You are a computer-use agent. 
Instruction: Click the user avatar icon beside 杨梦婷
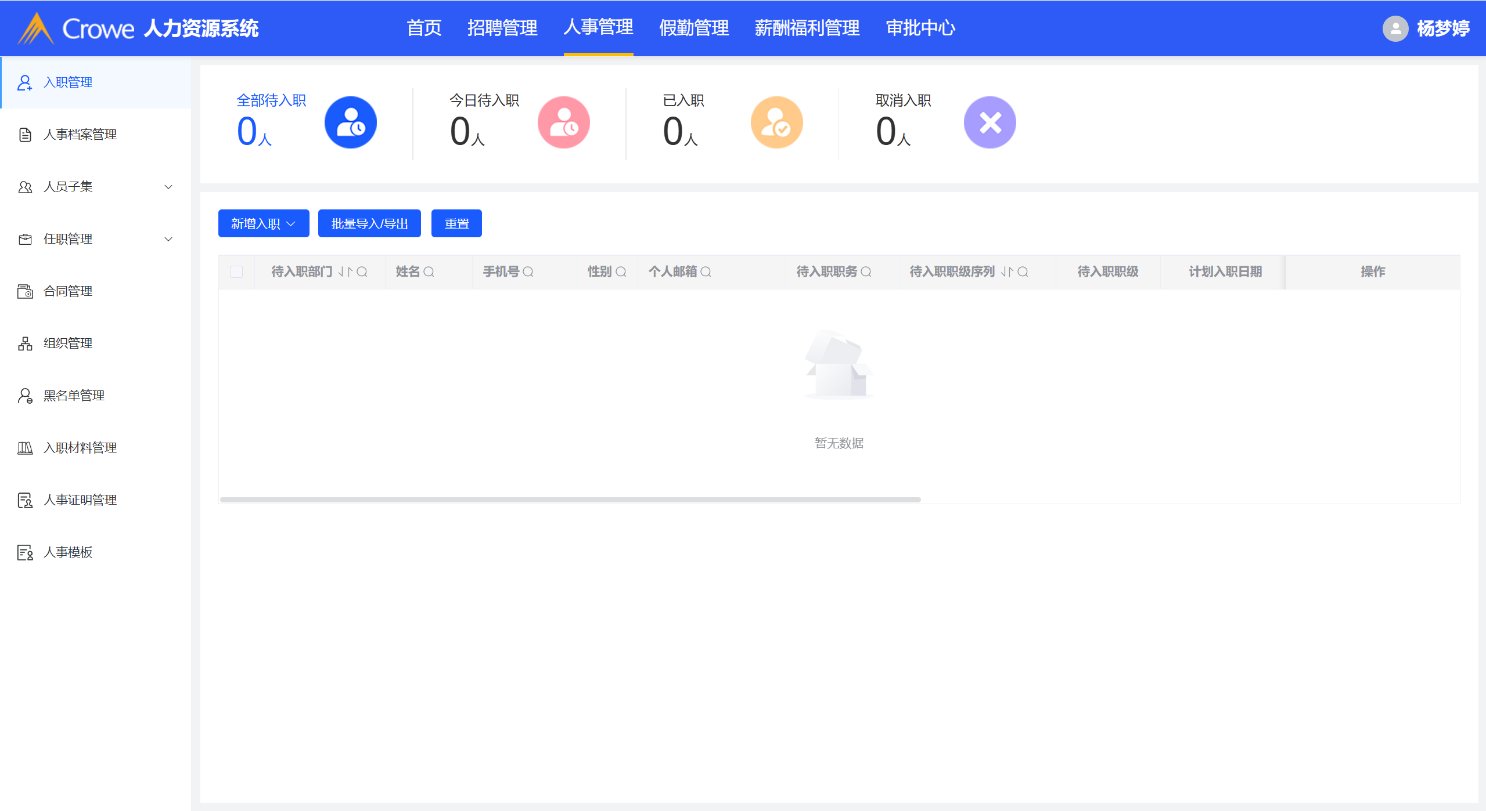point(1395,28)
